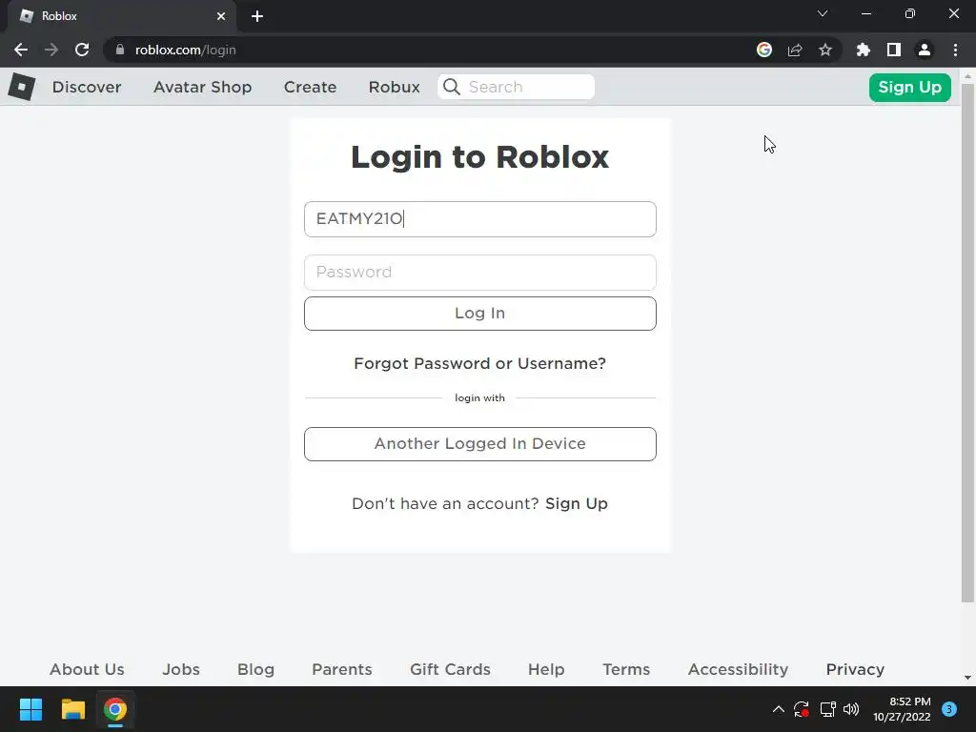Toggle the Chrome side panel icon
The width and height of the screenshot is (976, 732).
tap(894, 50)
